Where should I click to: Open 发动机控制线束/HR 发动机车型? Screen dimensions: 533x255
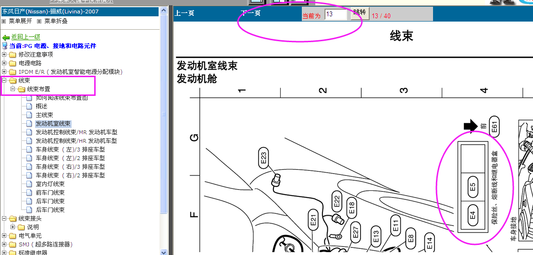(76, 141)
